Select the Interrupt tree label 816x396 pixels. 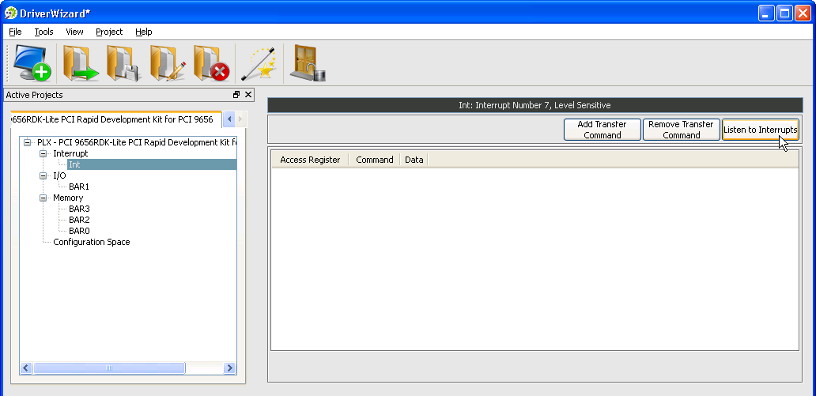click(x=70, y=153)
